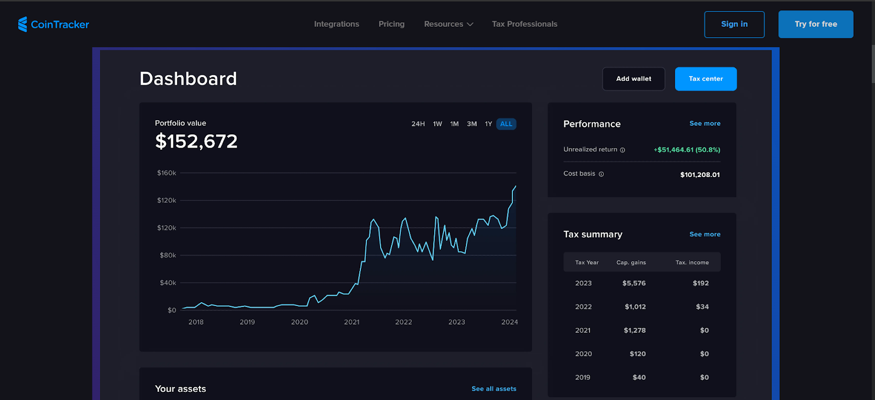The height and width of the screenshot is (400, 875).
Task: Select the 2022 tax year row
Action: [642, 307]
